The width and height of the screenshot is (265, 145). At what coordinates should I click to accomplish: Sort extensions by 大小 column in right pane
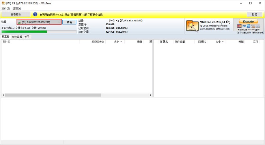tap(219, 42)
